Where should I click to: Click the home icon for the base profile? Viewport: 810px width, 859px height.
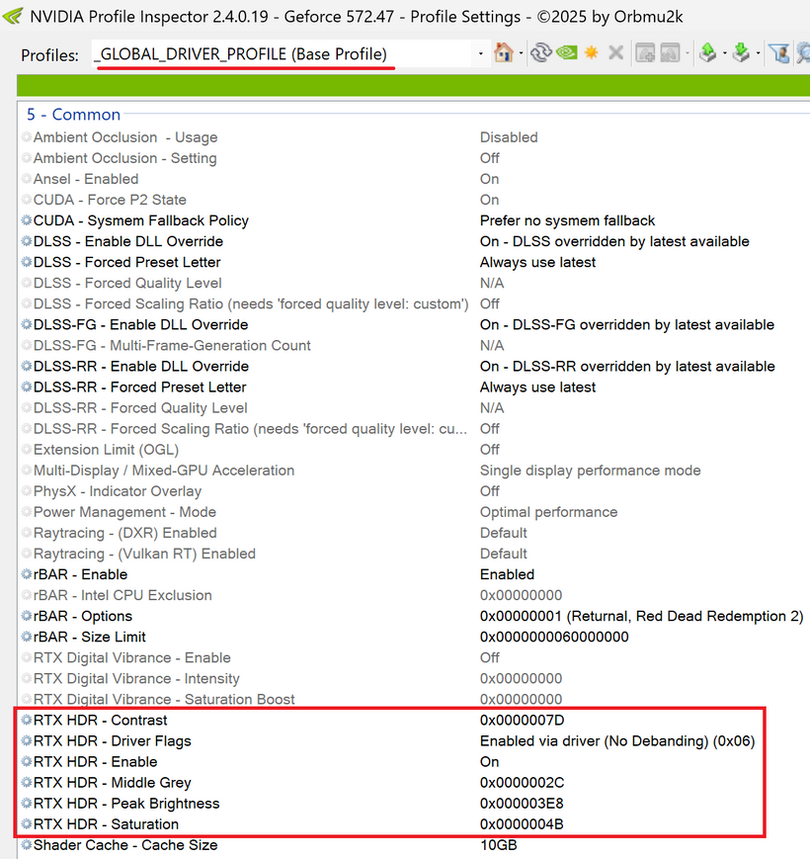point(503,52)
